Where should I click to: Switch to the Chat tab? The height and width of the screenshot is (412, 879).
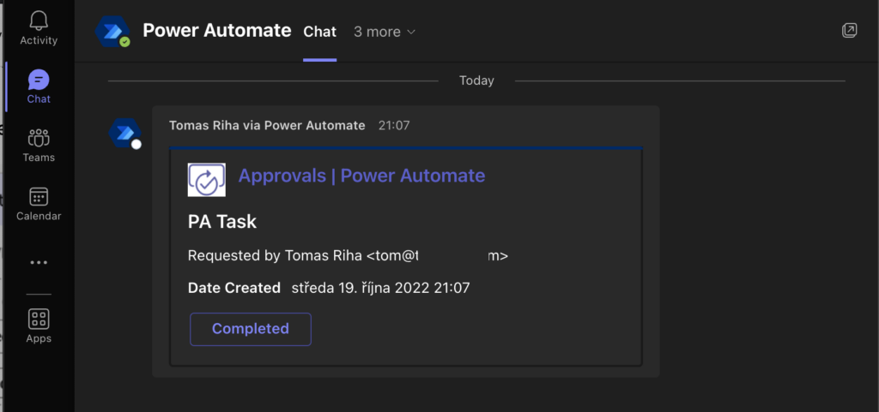319,32
